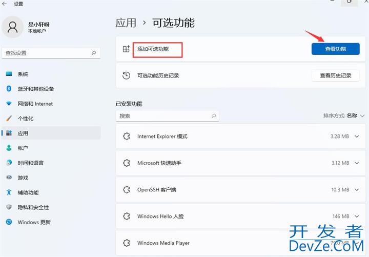Navigate to 应用 breadcrumb link

tap(126, 23)
